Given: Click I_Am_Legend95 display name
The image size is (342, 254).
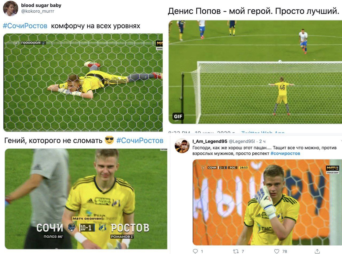Looking at the screenshot, I should (210, 141).
